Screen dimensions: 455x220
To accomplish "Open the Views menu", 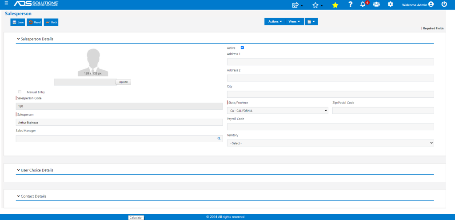I will [x=294, y=21].
